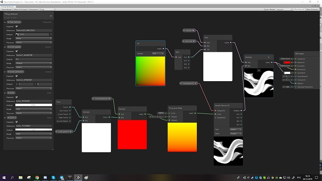Toggle Exposed checkbox for the Color 2 property
Viewport: 322px width, 181px height.
(17, 122)
